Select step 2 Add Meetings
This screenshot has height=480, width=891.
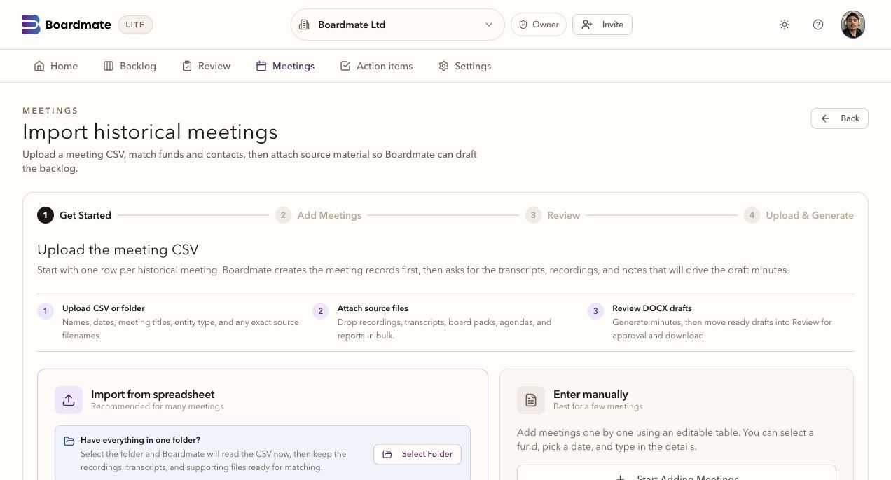coord(318,215)
